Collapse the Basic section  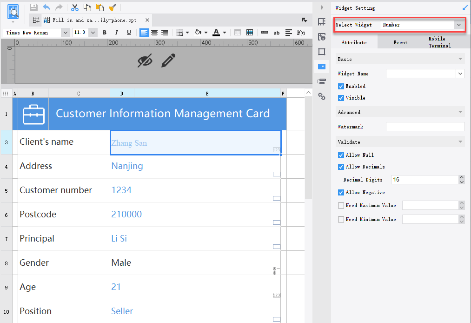point(460,59)
